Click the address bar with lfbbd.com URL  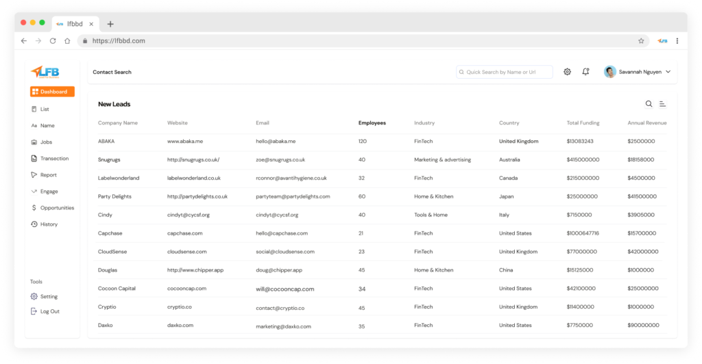tap(363, 40)
